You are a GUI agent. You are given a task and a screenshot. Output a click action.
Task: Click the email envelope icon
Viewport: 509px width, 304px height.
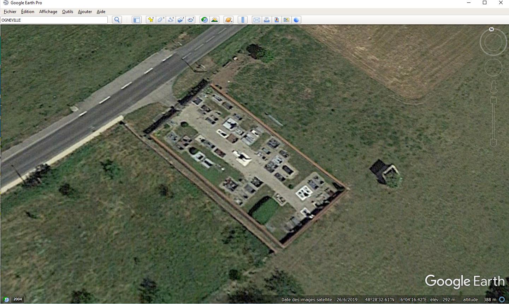point(257,20)
